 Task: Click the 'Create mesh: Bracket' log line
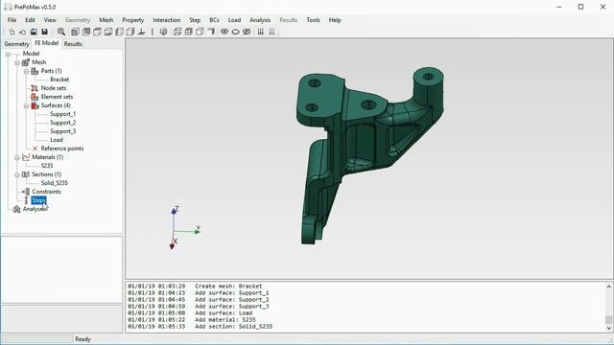point(195,286)
